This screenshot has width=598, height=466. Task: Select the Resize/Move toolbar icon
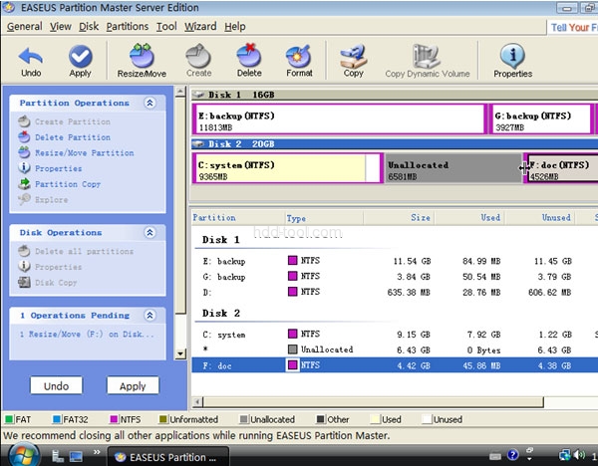[142, 61]
